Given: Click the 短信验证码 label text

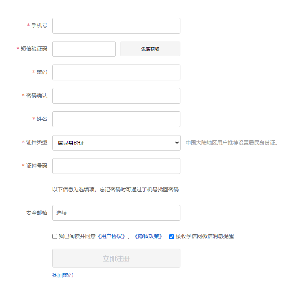Looking at the screenshot, I should pos(34,49).
